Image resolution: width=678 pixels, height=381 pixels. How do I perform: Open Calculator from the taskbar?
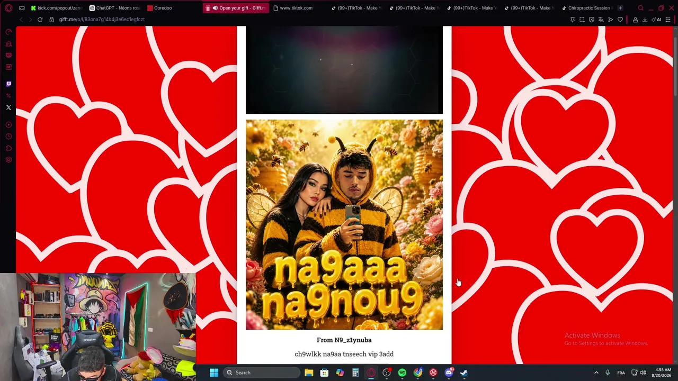coord(355,373)
